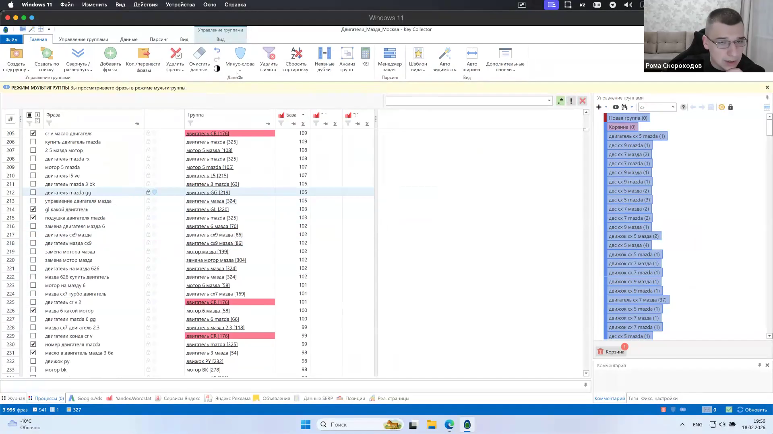Click the eye visibility icon in group panel
The width and height of the screenshot is (773, 434).
point(616,107)
